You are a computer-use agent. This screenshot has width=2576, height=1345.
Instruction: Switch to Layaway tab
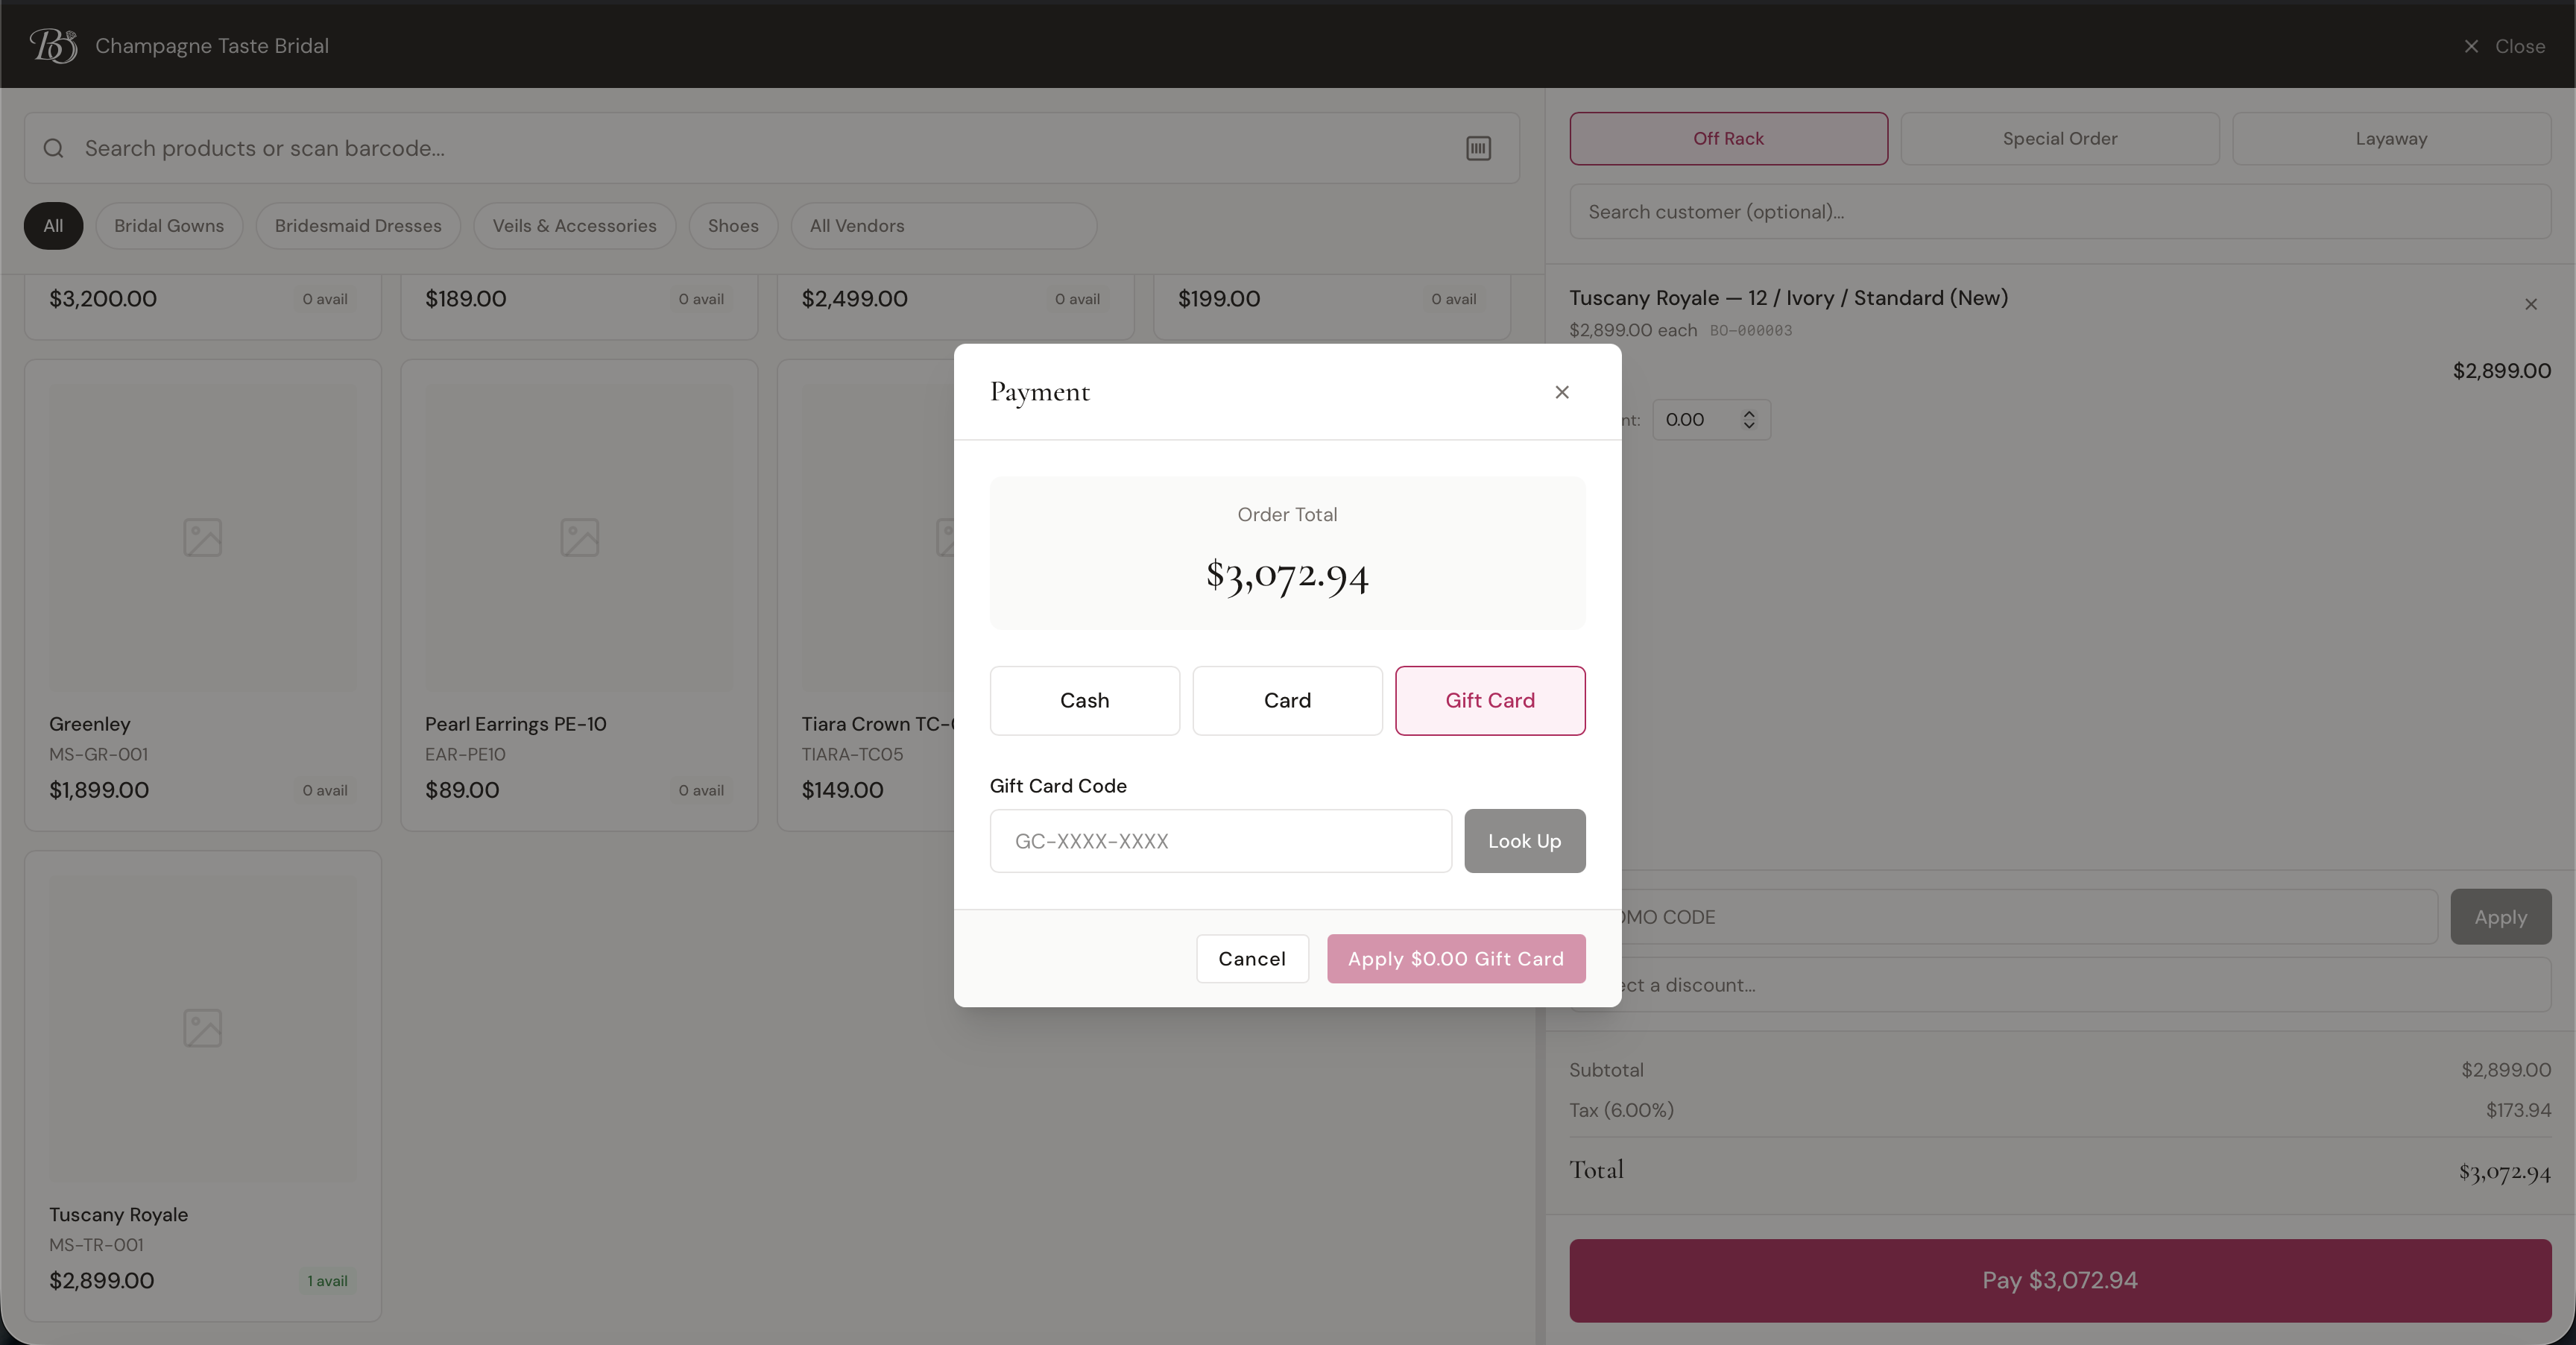click(2390, 139)
